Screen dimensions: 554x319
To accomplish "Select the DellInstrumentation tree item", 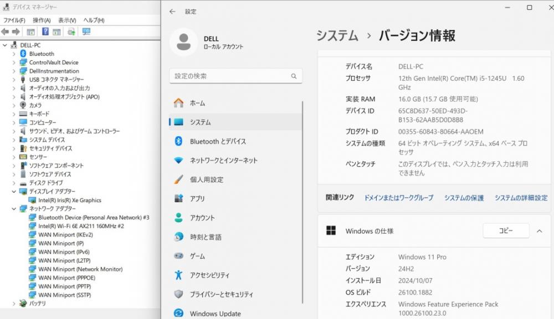I will [x=54, y=71].
